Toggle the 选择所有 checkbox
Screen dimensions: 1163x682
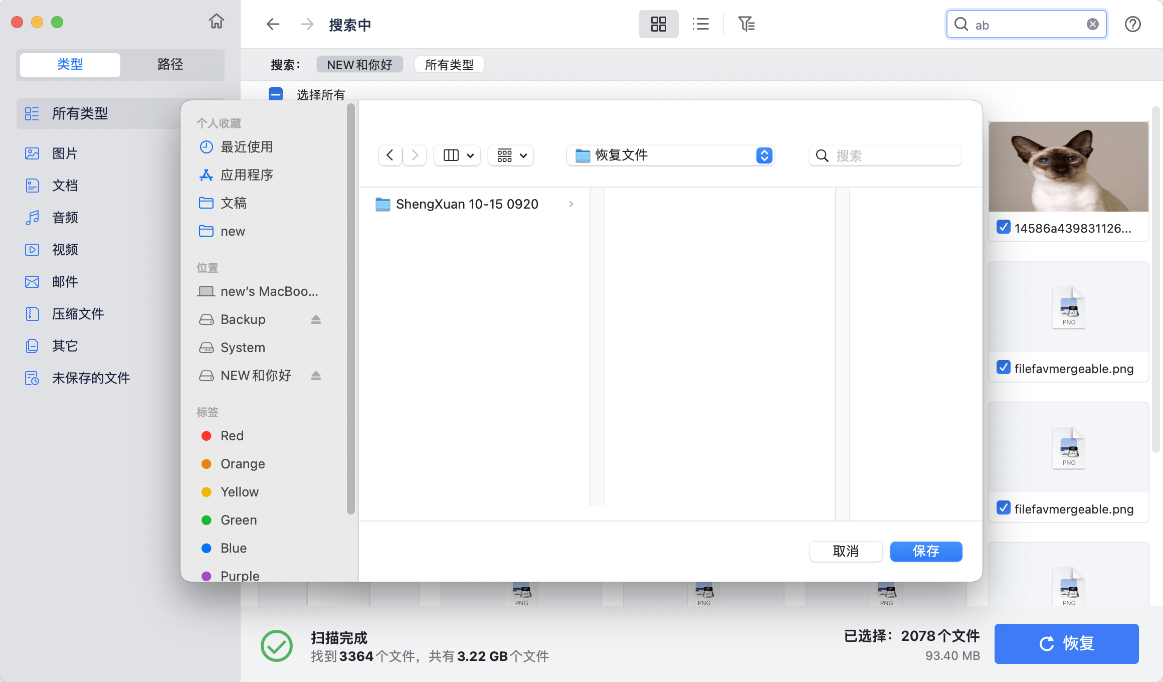click(276, 94)
